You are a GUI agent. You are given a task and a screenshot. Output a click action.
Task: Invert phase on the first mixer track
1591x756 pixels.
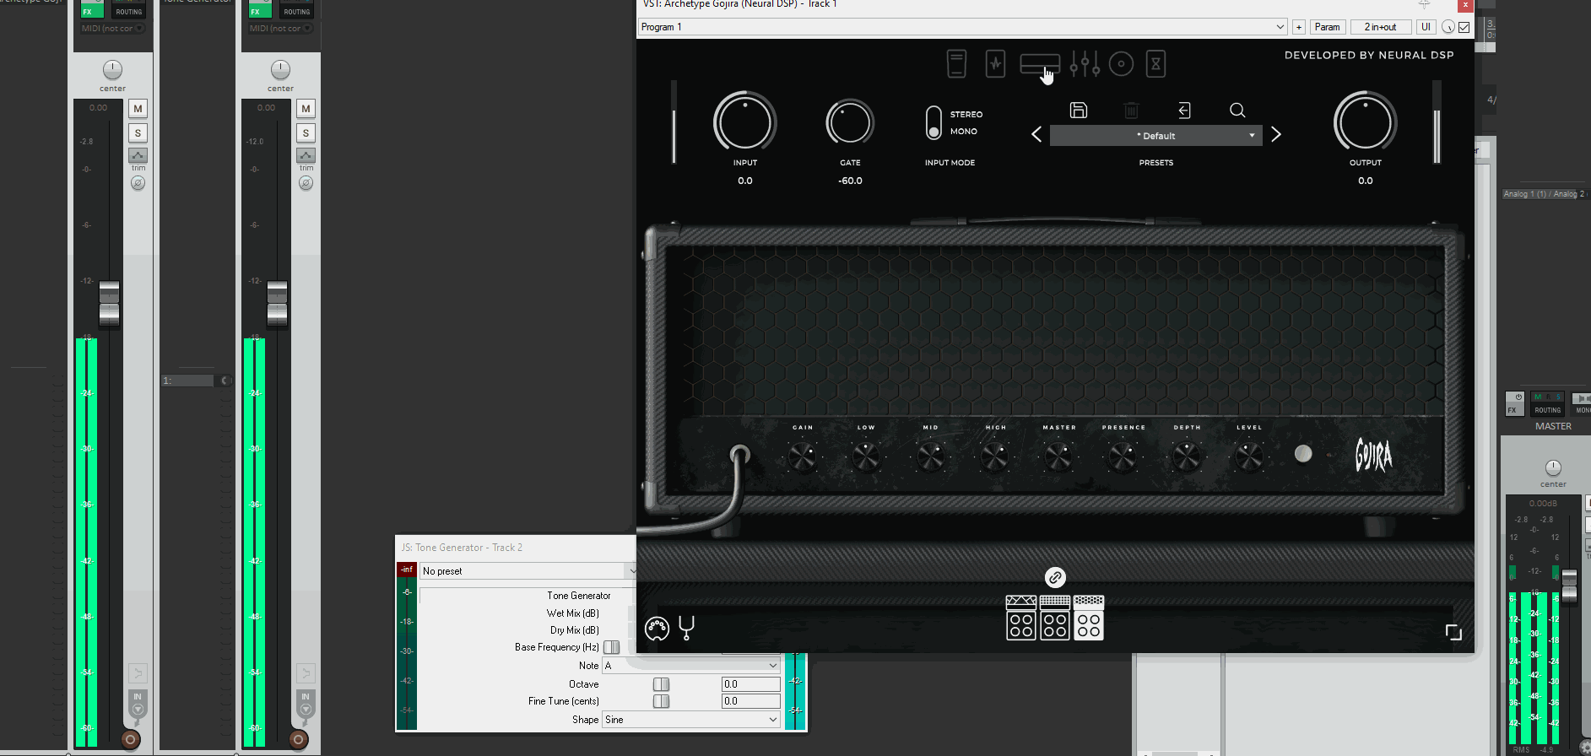tap(138, 183)
